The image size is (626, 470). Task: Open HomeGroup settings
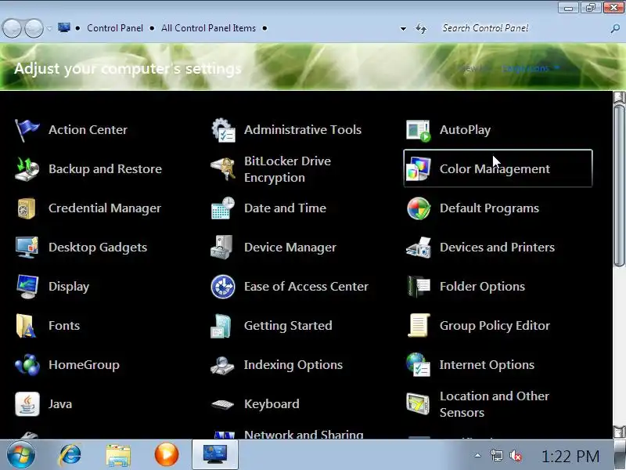tap(67, 365)
